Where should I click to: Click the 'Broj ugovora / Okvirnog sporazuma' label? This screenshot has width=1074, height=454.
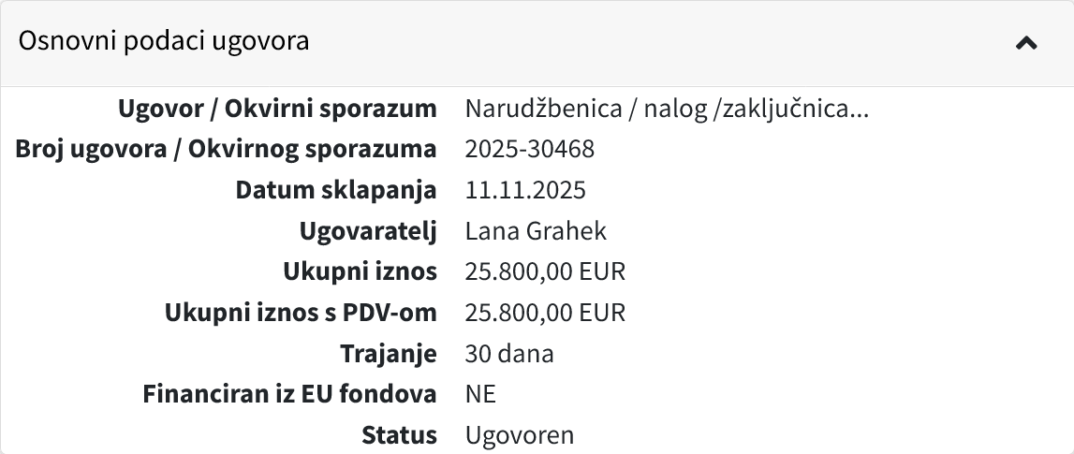226,149
